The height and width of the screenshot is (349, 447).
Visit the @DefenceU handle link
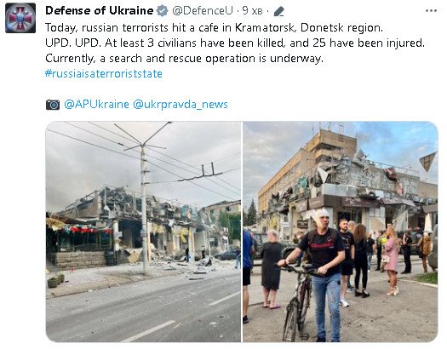[x=203, y=11]
